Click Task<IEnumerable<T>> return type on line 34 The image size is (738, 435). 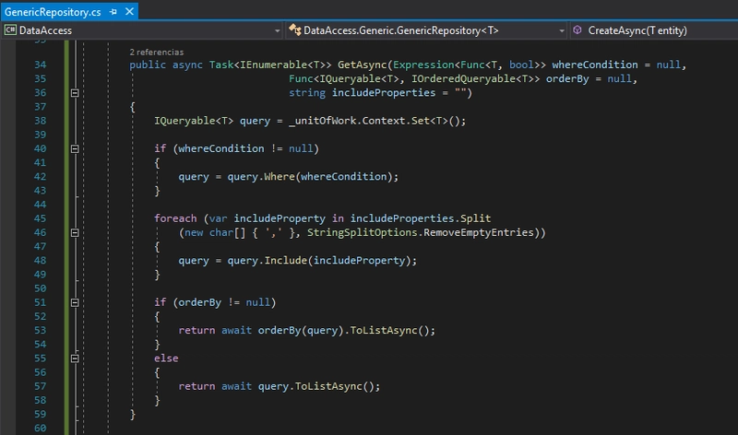pos(270,65)
